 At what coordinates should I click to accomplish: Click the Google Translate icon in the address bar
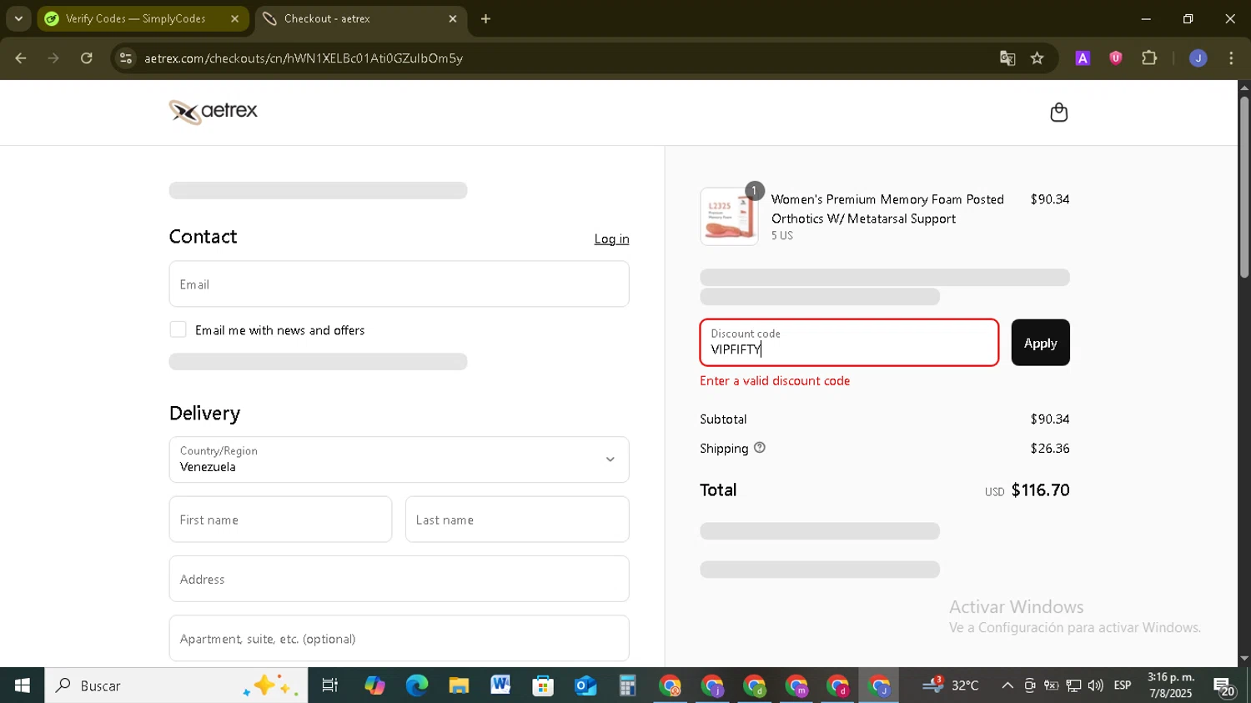pyautogui.click(x=1007, y=58)
